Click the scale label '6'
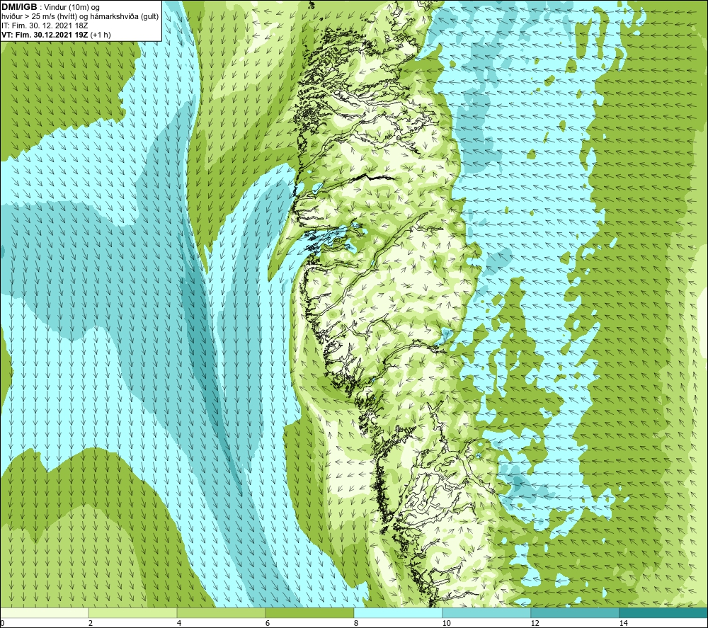This screenshot has width=708, height=628. pos(268,623)
